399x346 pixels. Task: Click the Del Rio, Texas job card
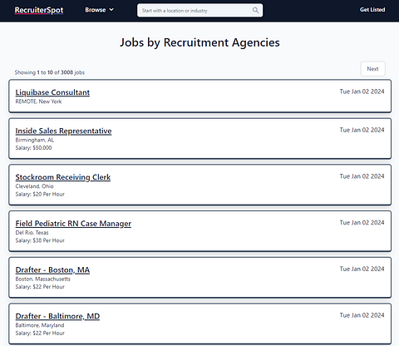point(199,231)
